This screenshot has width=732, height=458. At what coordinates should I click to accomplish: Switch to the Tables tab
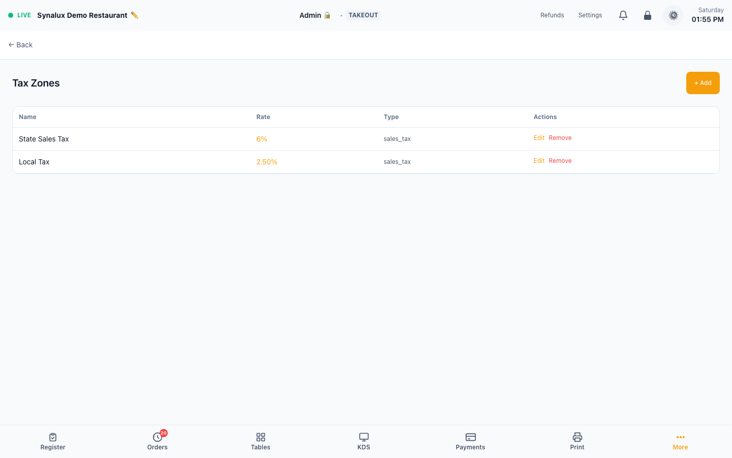click(261, 441)
